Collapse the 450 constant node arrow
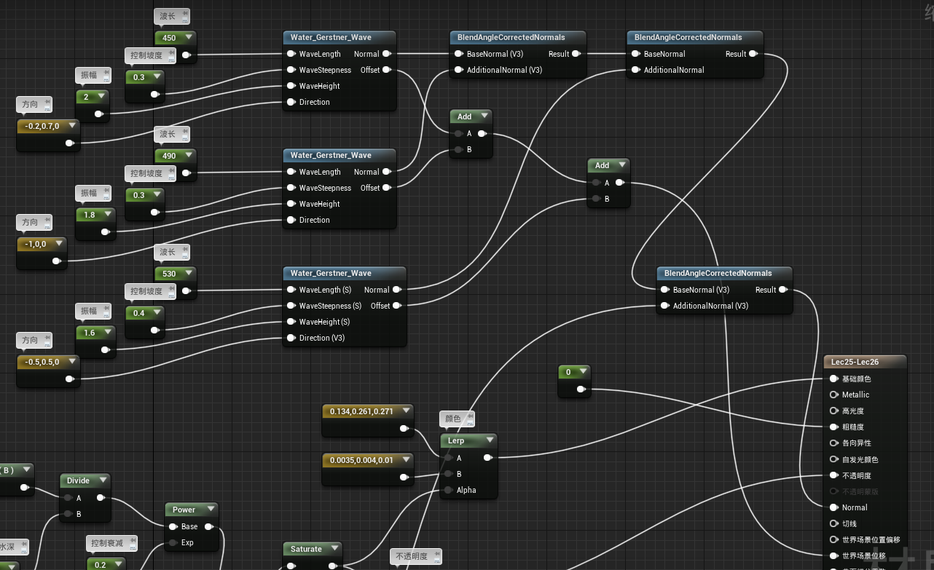Image resolution: width=934 pixels, height=570 pixels. click(189, 37)
